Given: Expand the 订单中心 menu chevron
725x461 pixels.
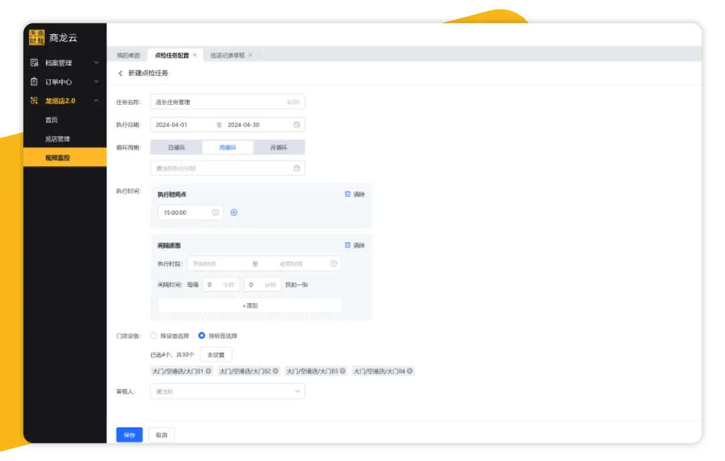Looking at the screenshot, I should 97,81.
